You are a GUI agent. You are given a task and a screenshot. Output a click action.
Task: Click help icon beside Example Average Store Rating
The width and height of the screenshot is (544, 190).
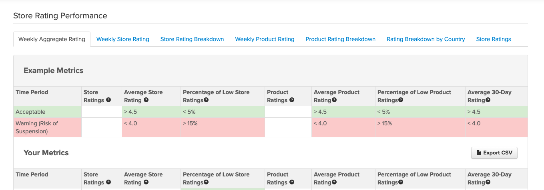point(146,101)
